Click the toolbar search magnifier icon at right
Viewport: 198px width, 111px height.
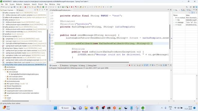pyautogui.click(x=187, y=7)
